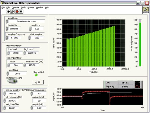The height and width of the screenshot is (113, 150).
Task: Toggle the restart averaging switch
Action: tap(12, 81)
